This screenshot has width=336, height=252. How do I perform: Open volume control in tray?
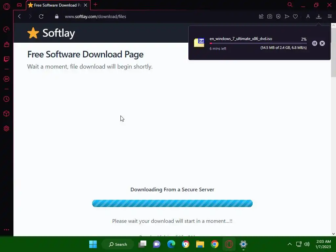click(307, 244)
